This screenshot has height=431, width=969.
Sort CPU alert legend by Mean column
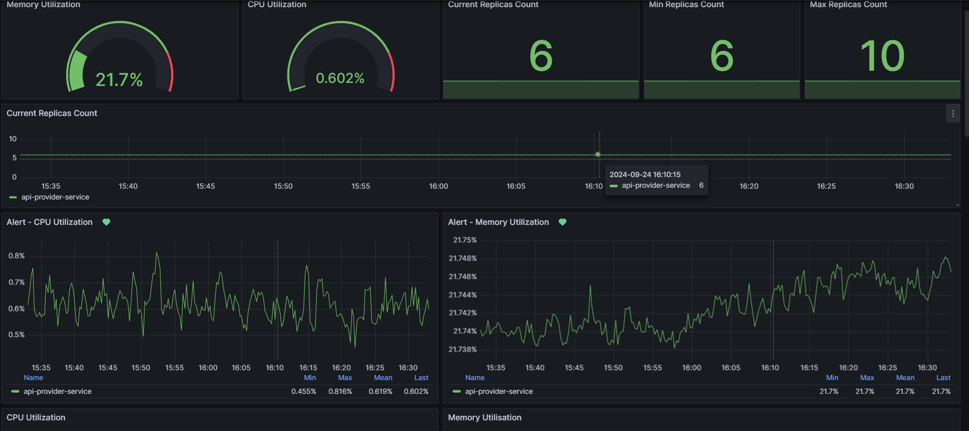pos(383,378)
